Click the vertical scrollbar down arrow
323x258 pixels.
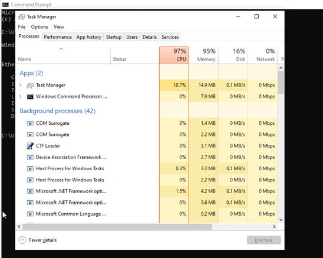click(x=281, y=220)
